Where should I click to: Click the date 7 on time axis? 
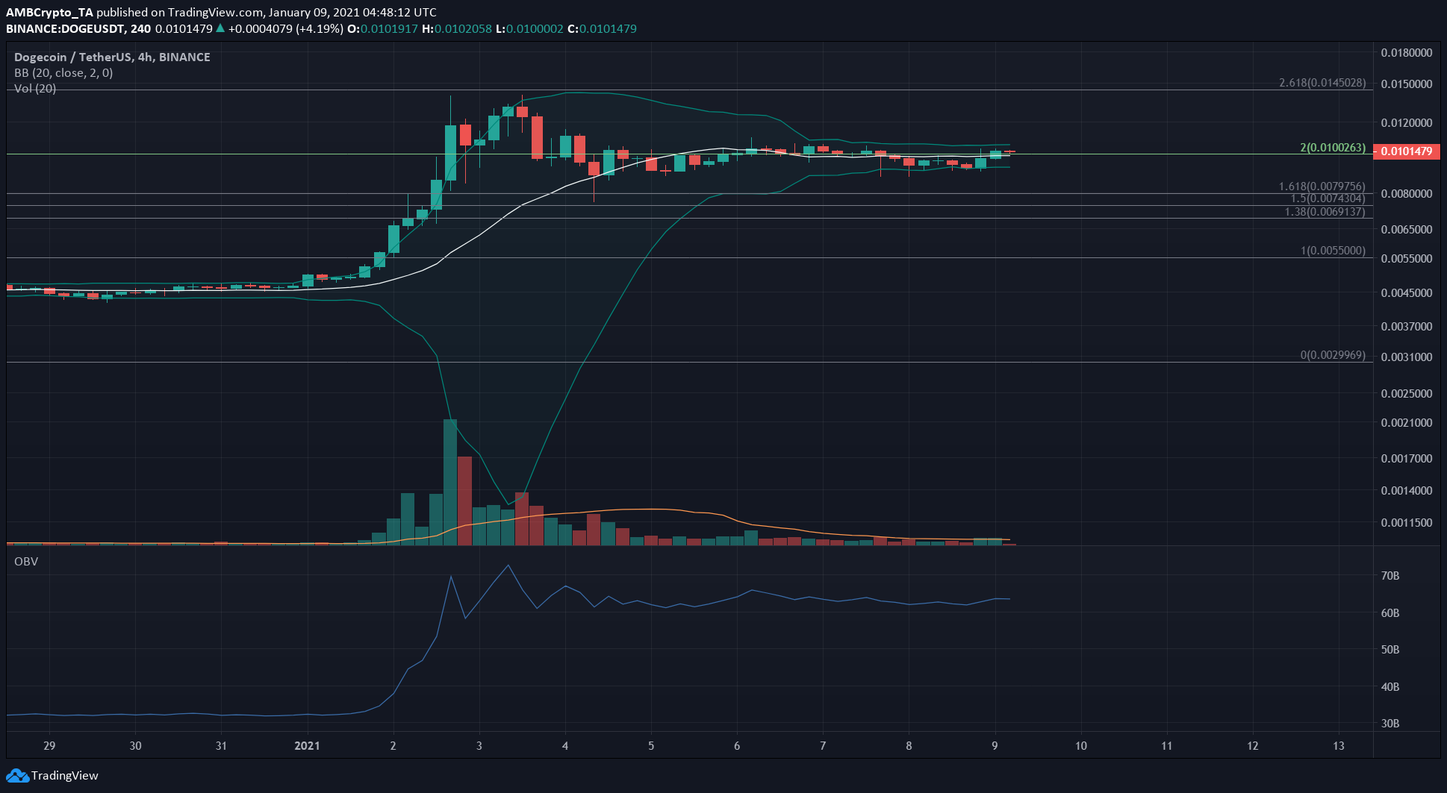[x=823, y=746]
